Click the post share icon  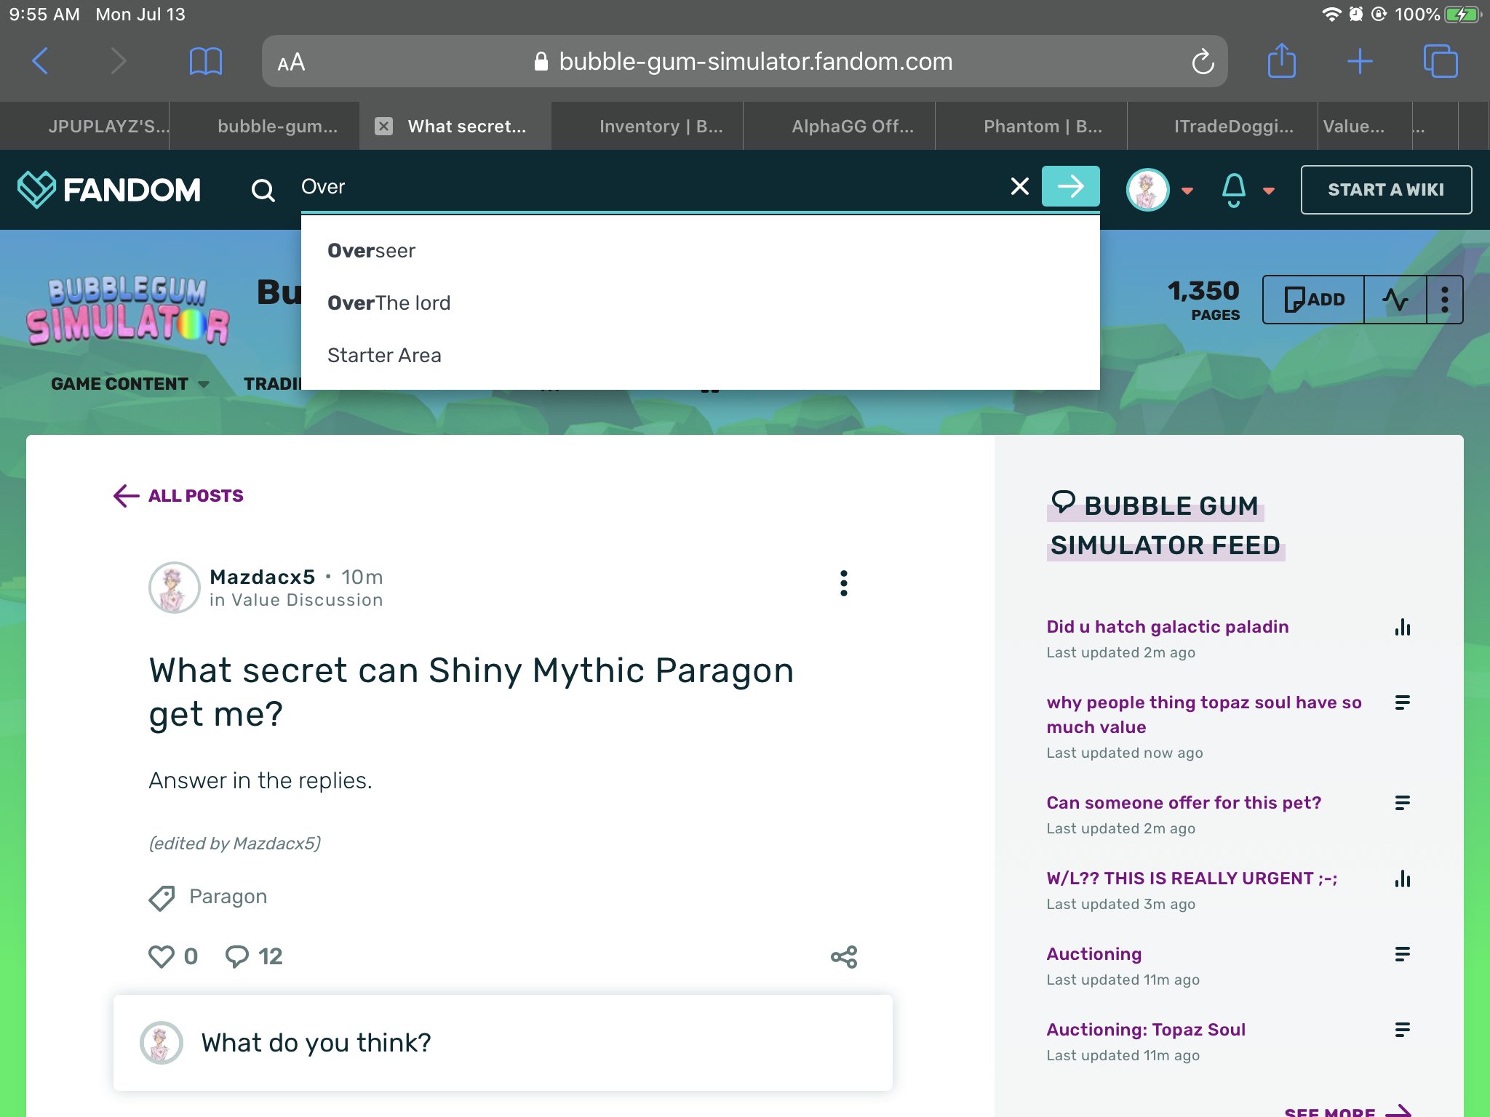(x=844, y=957)
